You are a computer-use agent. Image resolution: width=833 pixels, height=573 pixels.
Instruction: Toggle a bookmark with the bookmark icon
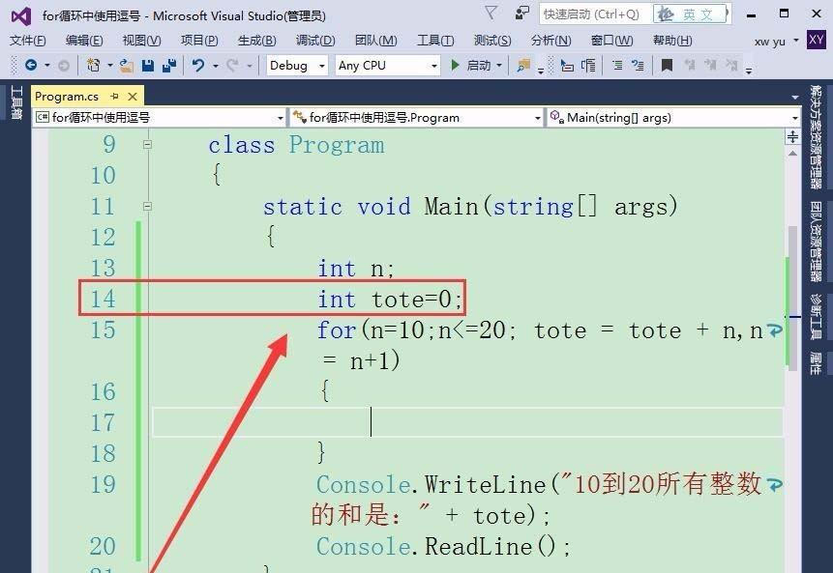pos(666,66)
